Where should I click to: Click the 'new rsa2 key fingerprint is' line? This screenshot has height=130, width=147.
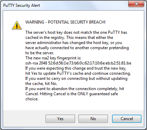(53, 58)
